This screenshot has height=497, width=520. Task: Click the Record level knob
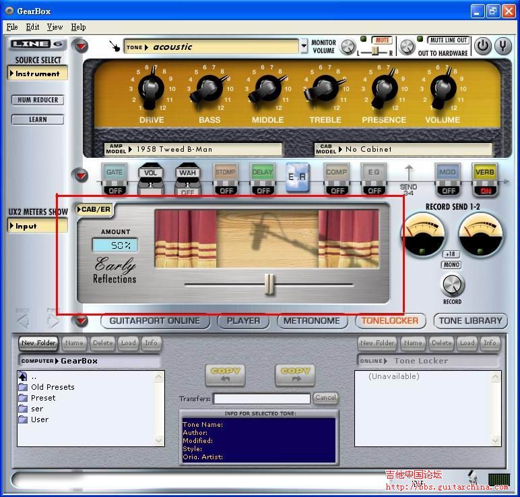(x=453, y=285)
